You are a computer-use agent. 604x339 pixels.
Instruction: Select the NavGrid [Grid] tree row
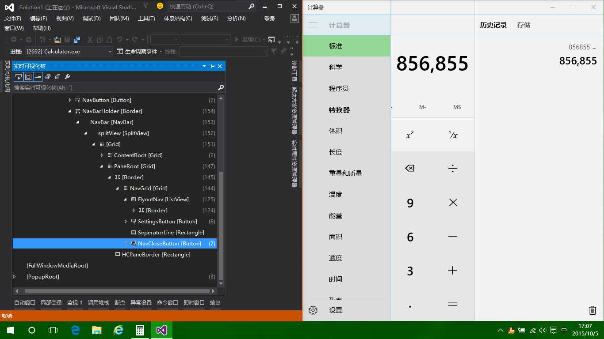(x=115, y=188)
